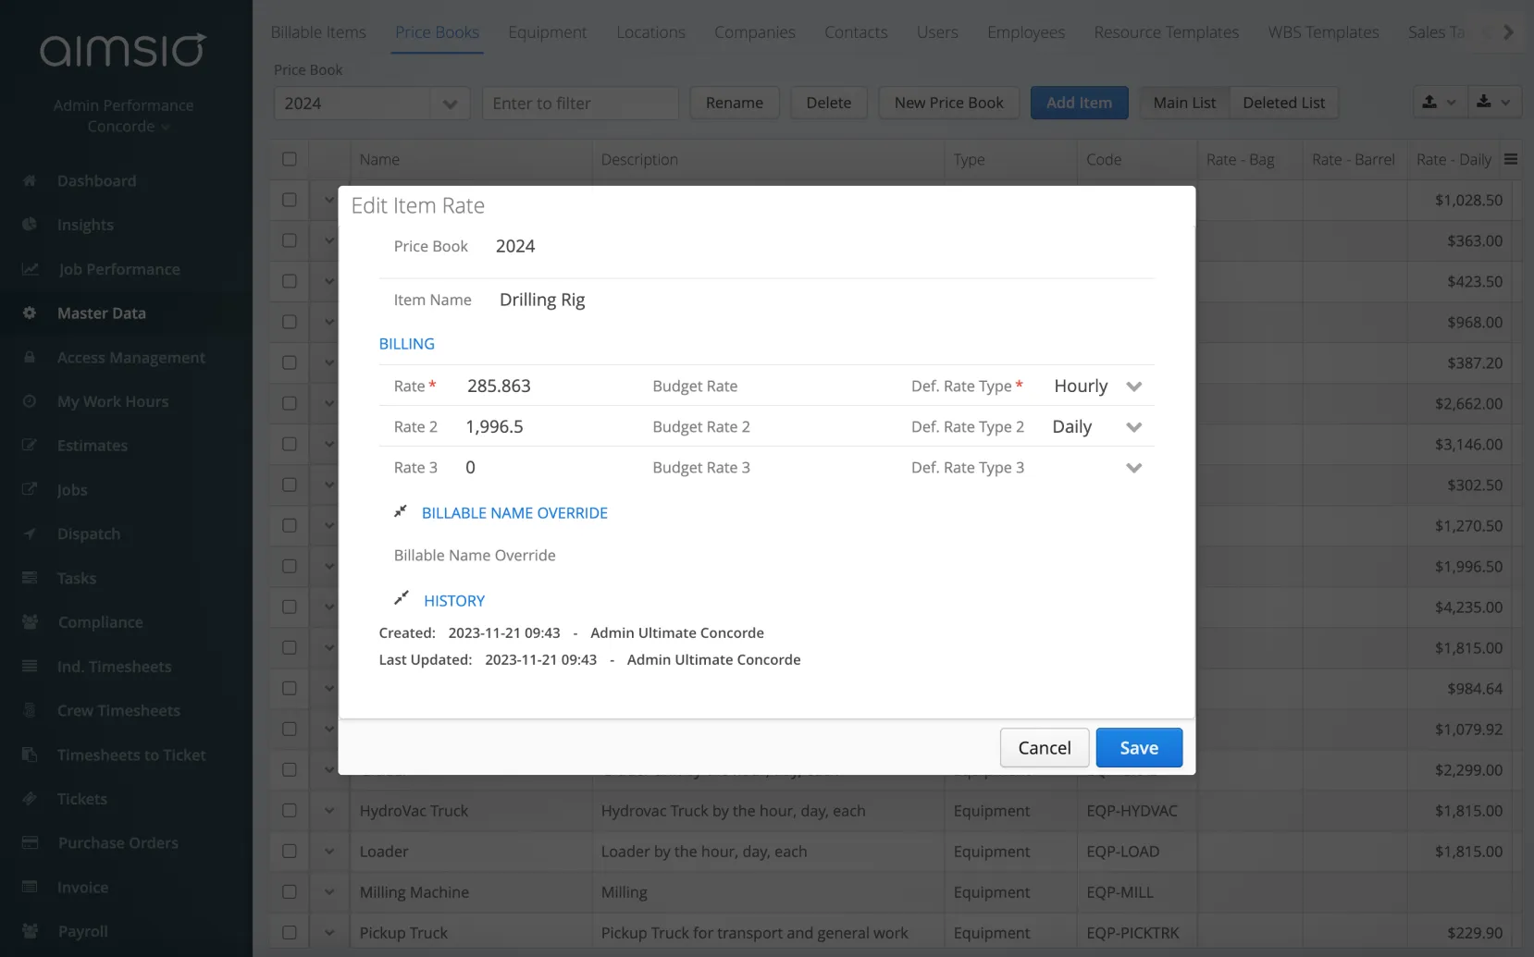
Task: Click the Timesheets to Ticket icon
Action: tap(30, 755)
